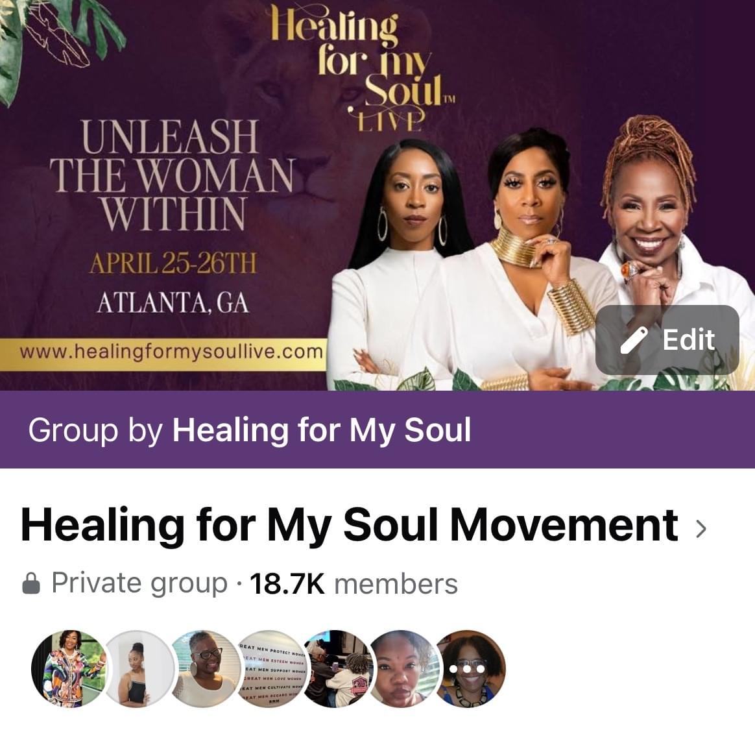The image size is (755, 730).
Task: Open the close-up face avatar
Action: [403, 668]
